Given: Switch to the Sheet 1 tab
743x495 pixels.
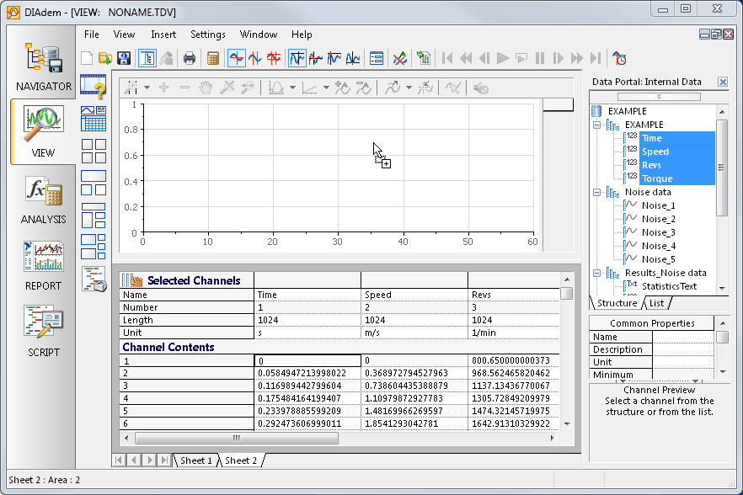Looking at the screenshot, I should coord(195,460).
